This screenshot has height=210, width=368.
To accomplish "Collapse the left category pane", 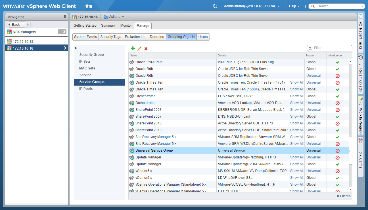I will [76, 48].
